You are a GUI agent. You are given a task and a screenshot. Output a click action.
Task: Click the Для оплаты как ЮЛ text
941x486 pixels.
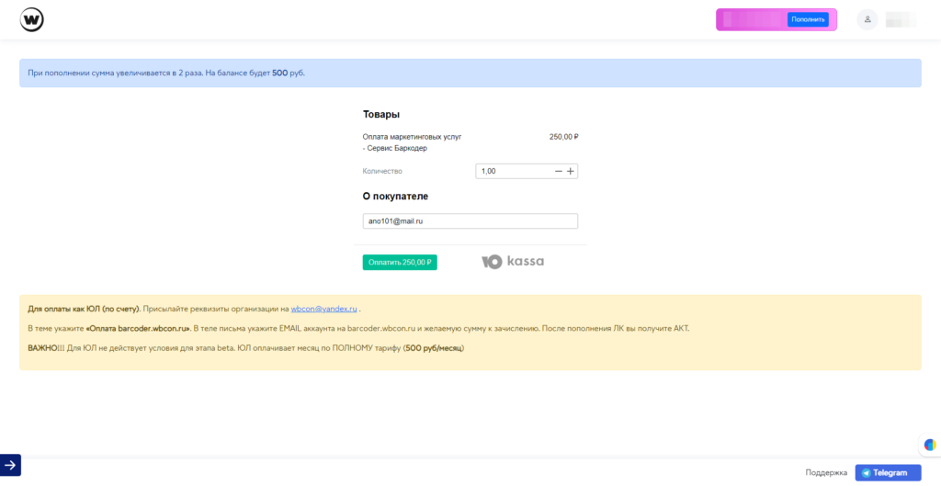[x=84, y=309]
